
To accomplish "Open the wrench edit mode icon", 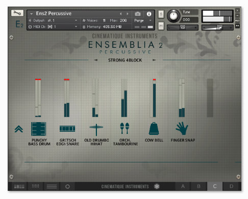I will click(17, 13).
